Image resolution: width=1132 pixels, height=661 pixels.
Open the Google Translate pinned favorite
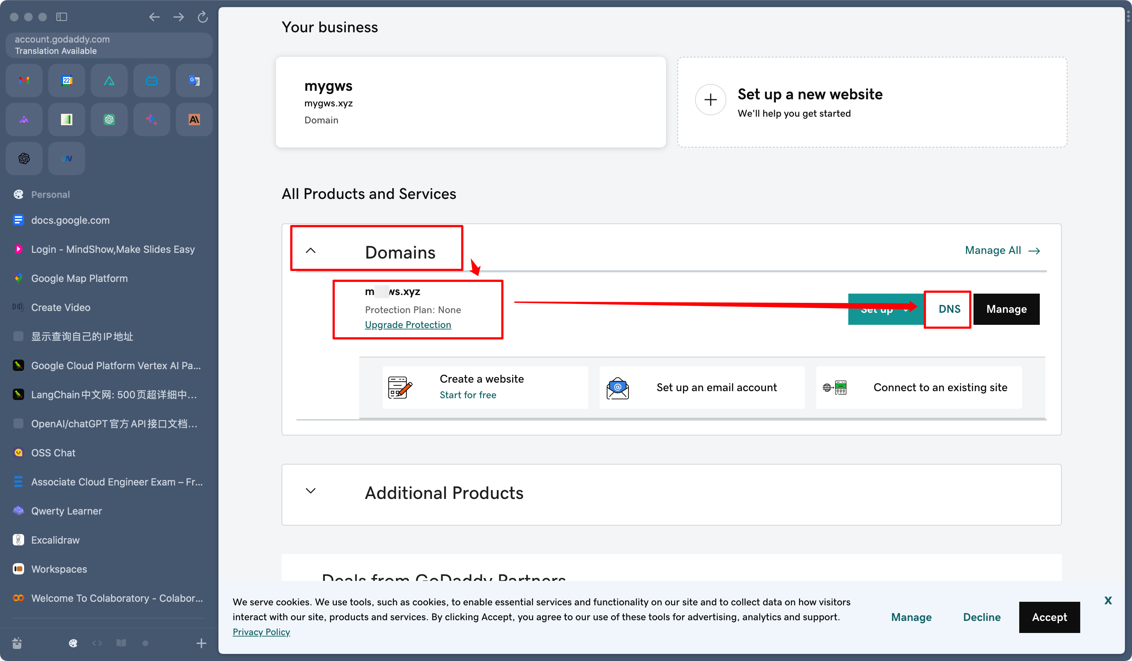[x=194, y=80]
